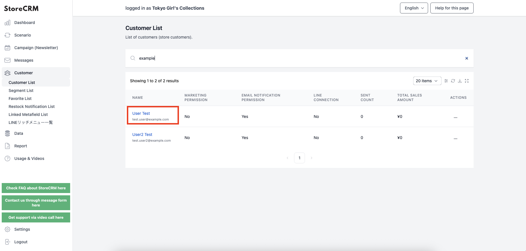Click the download customer list icon
The image size is (526, 251).
[460, 81]
